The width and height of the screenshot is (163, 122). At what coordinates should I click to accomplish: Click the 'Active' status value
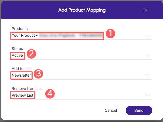[x=17, y=55]
